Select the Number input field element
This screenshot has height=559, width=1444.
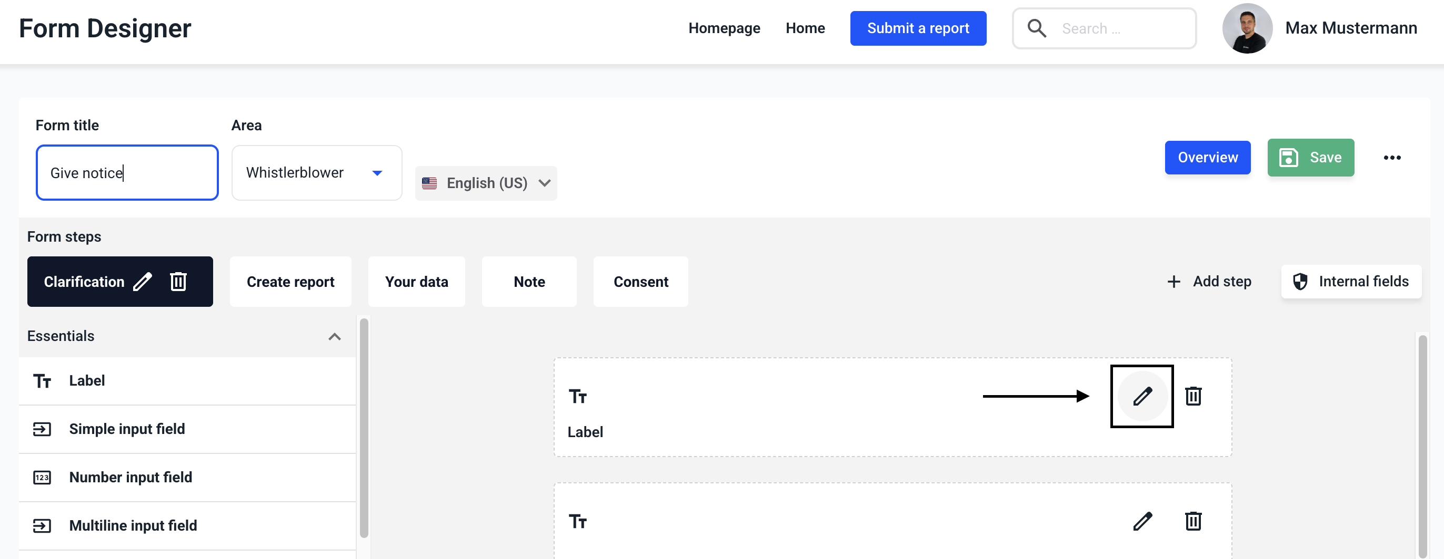click(x=130, y=478)
